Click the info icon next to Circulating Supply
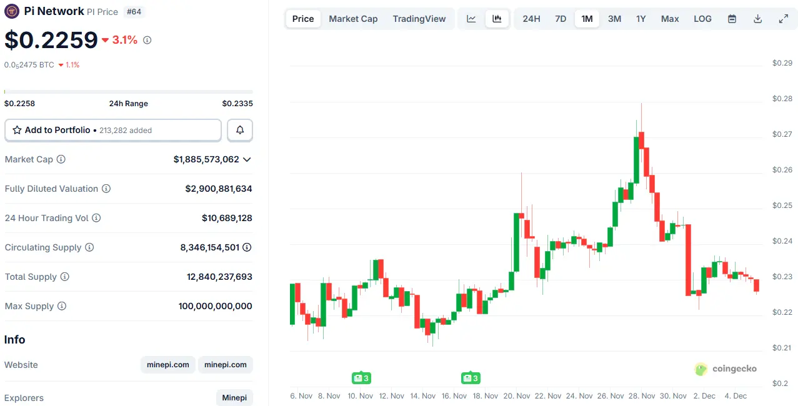Viewport: 798px width, 406px height. pyautogui.click(x=90, y=247)
